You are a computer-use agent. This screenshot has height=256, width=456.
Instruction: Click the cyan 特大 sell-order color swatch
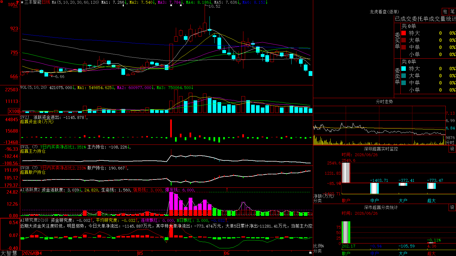click(x=404, y=69)
